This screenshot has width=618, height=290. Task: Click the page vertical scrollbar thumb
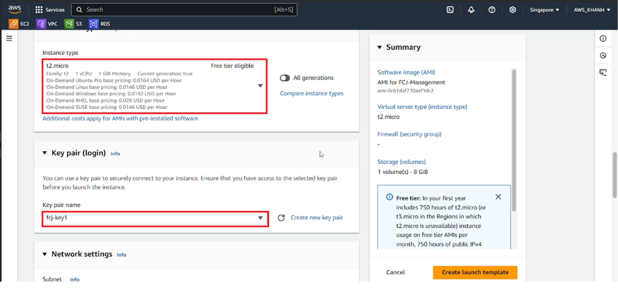(x=614, y=175)
